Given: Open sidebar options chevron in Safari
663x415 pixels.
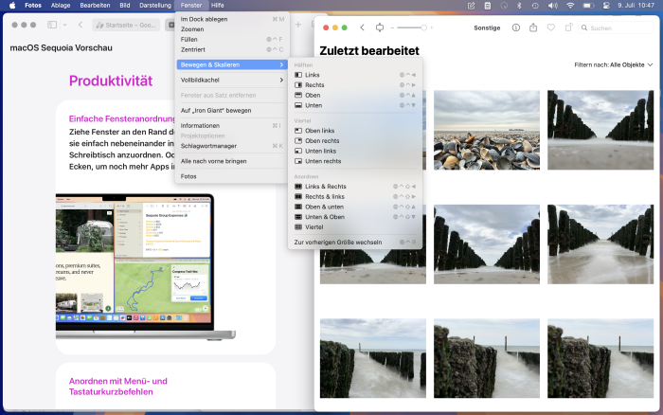Looking at the screenshot, I should 64,25.
